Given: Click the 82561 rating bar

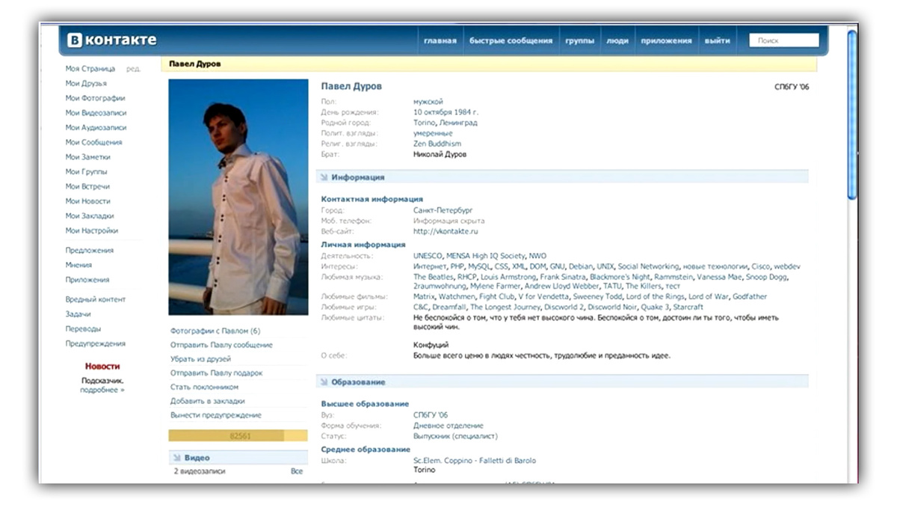Looking at the screenshot, I should (x=238, y=435).
